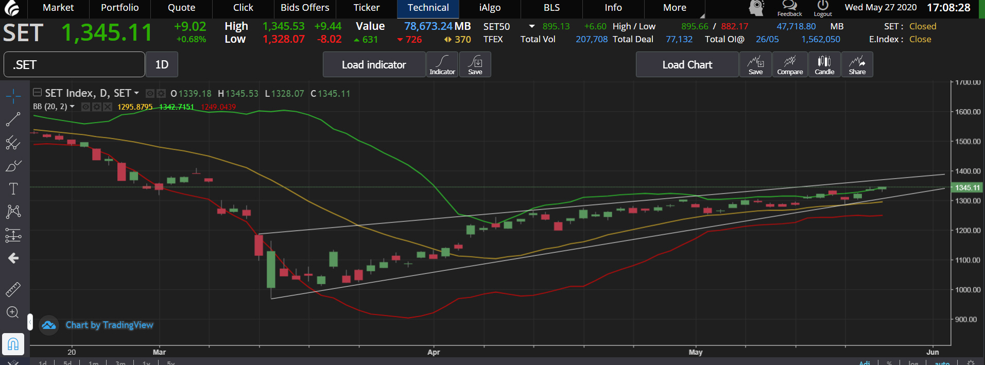Click the Share chart icon

(x=857, y=64)
